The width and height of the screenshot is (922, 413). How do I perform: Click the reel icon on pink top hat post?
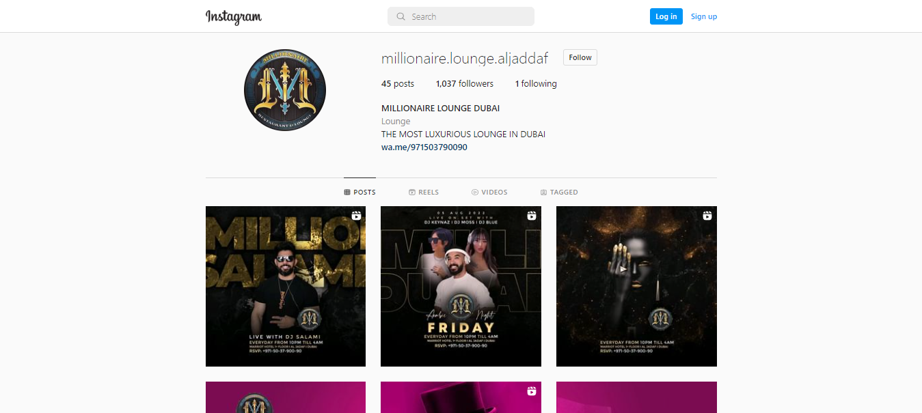click(x=532, y=391)
